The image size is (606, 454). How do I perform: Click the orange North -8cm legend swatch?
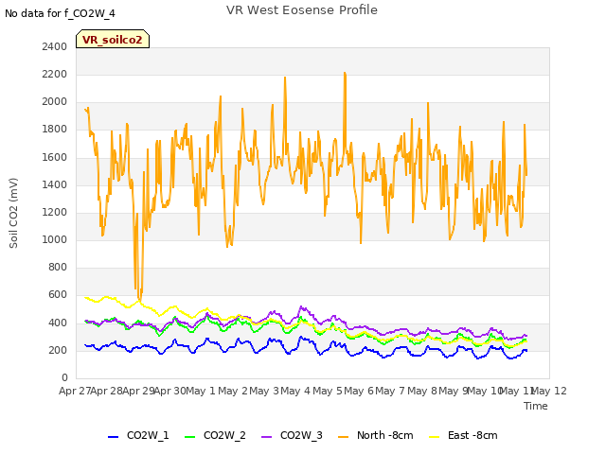(x=343, y=437)
